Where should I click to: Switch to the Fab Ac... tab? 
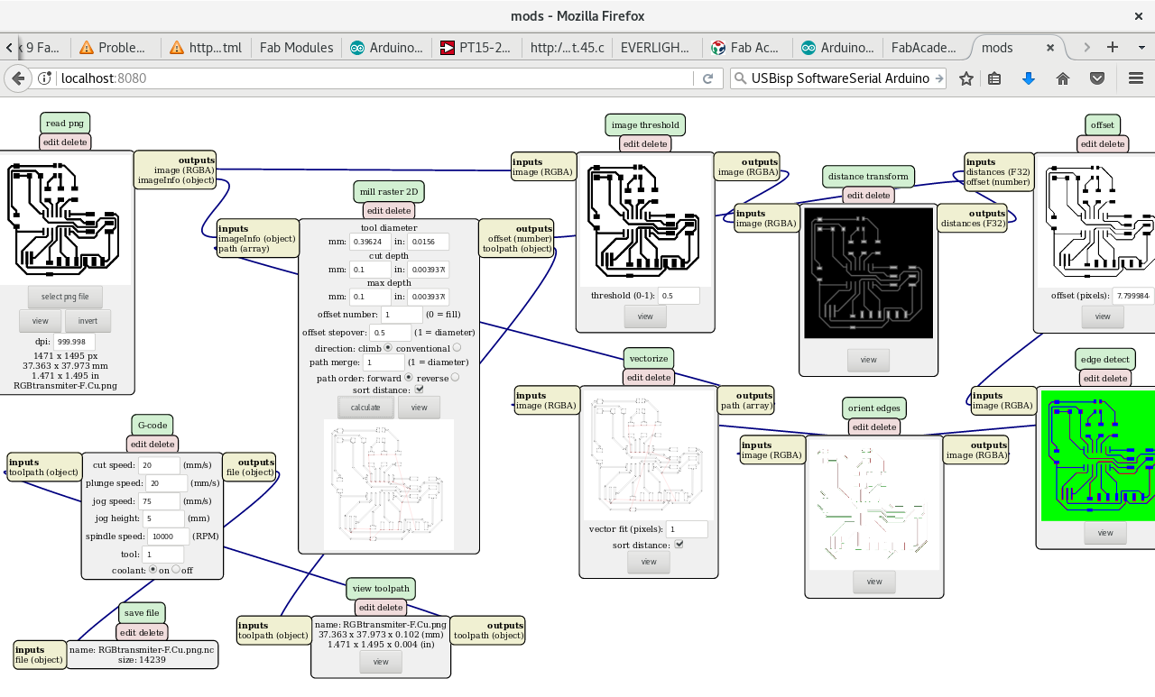pyautogui.click(x=747, y=48)
